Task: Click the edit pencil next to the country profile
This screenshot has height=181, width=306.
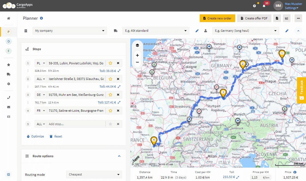Action: [287, 31]
